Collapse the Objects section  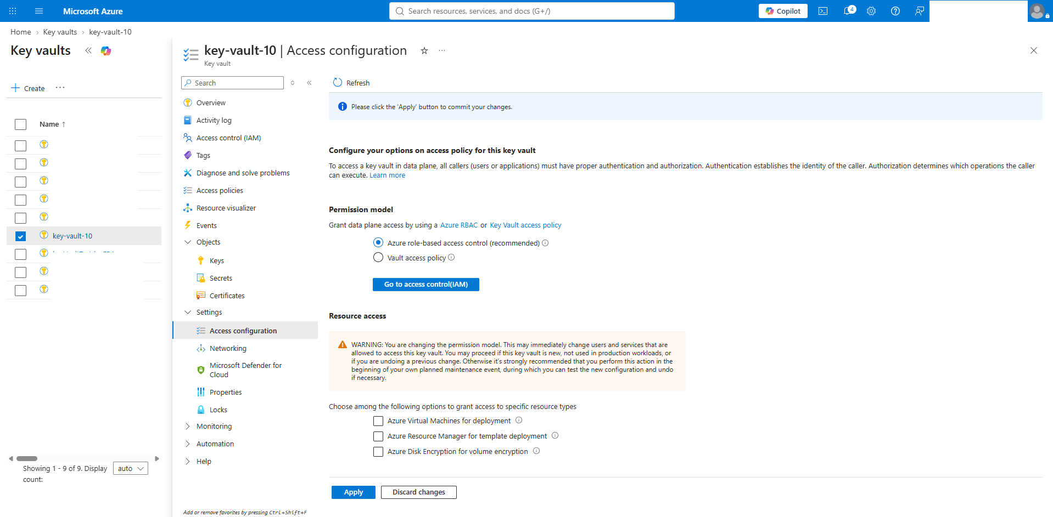188,242
